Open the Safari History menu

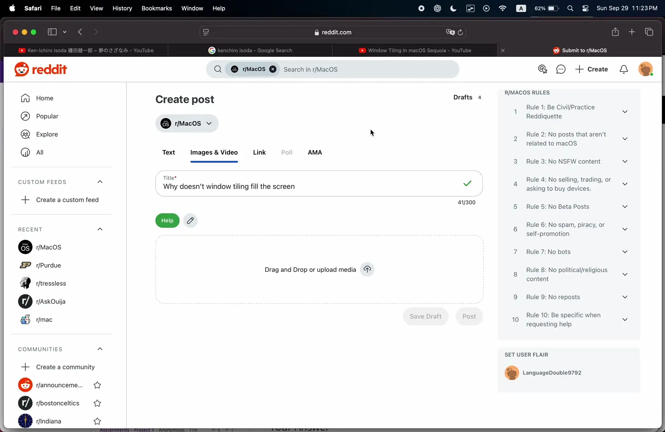[122, 8]
